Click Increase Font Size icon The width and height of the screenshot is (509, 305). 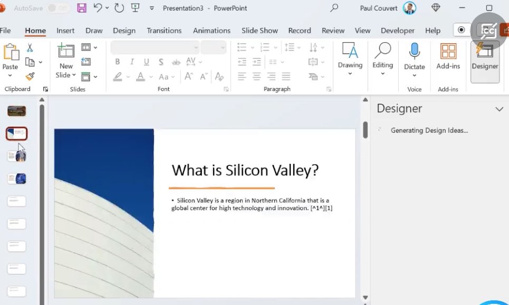(x=189, y=76)
